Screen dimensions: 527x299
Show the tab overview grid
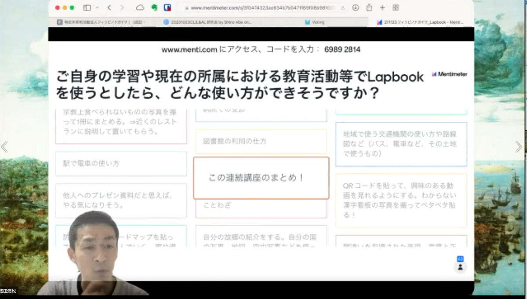[396, 7]
